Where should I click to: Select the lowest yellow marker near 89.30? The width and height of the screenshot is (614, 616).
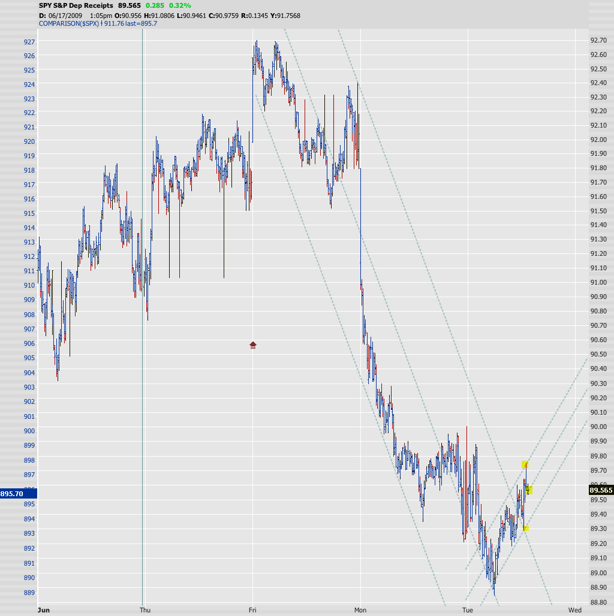tap(526, 528)
